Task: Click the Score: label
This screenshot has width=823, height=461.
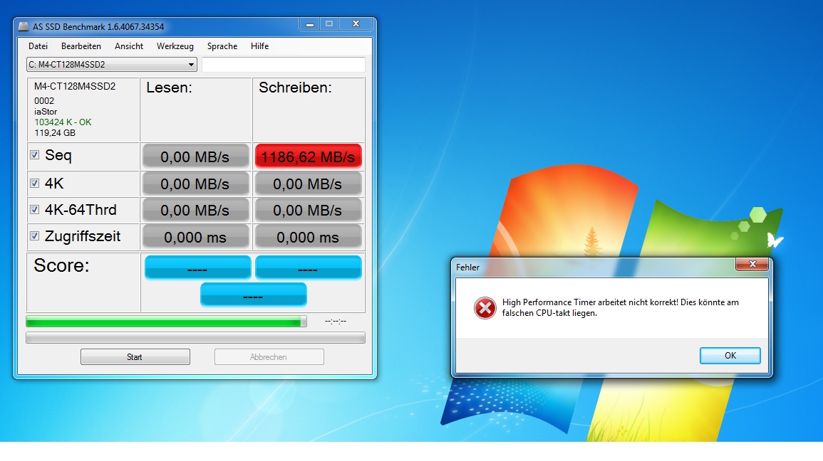Action: click(x=61, y=265)
